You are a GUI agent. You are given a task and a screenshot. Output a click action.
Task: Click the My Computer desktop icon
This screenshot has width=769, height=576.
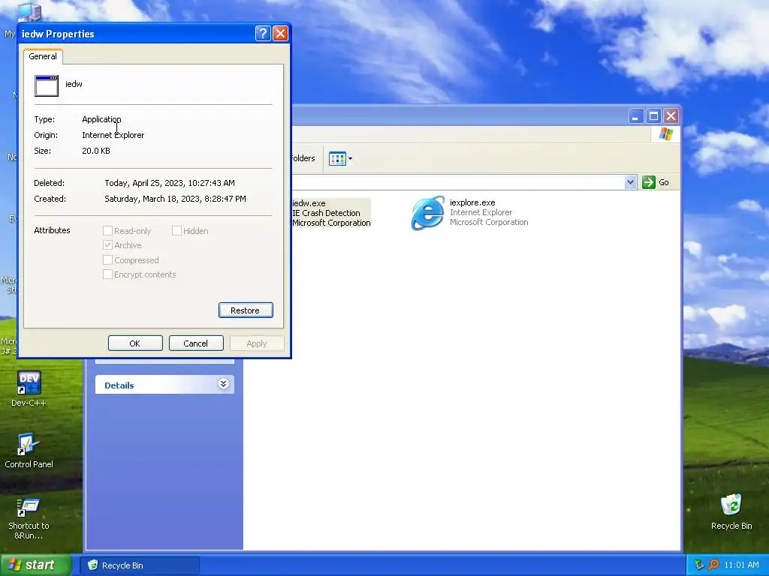tap(29, 12)
